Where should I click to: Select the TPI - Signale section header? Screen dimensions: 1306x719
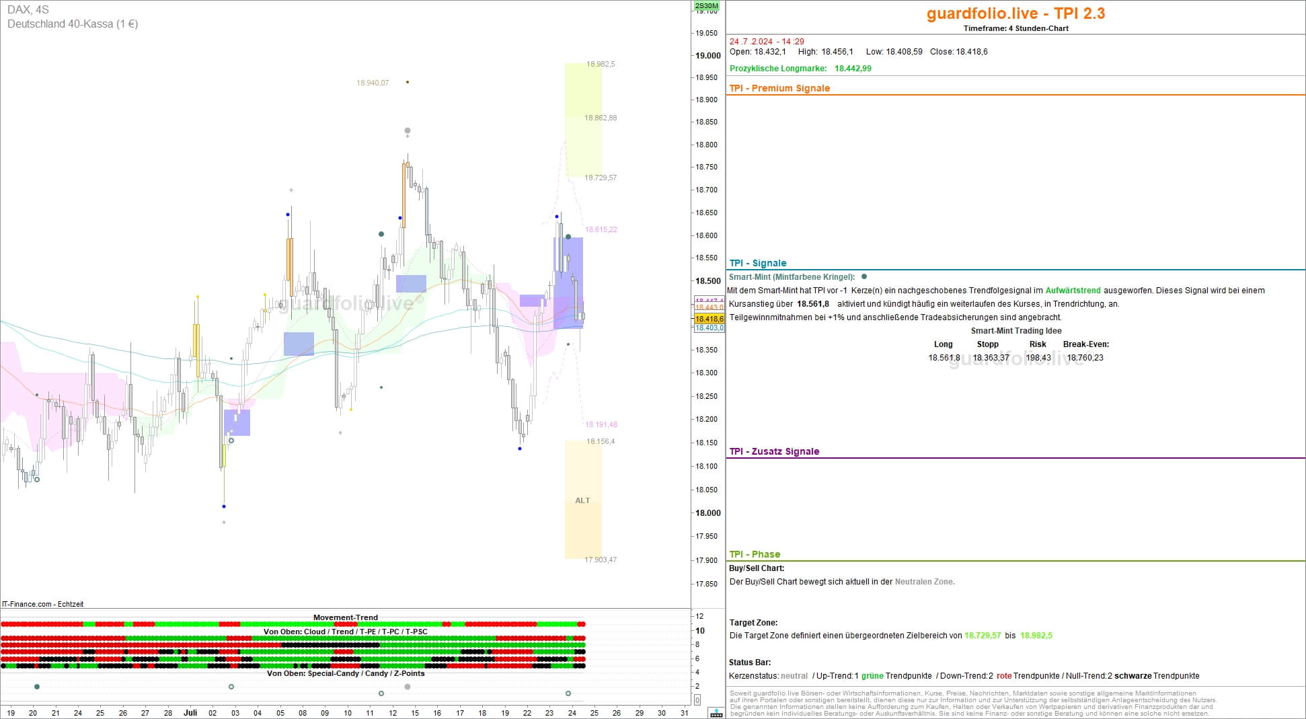[757, 263]
